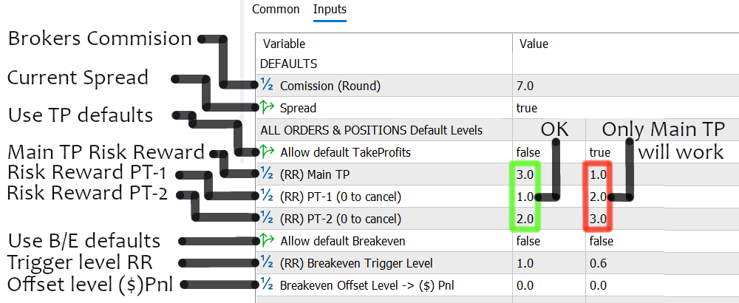The image size is (739, 303).
Task: Switch to the Common tab
Action: pos(276,10)
